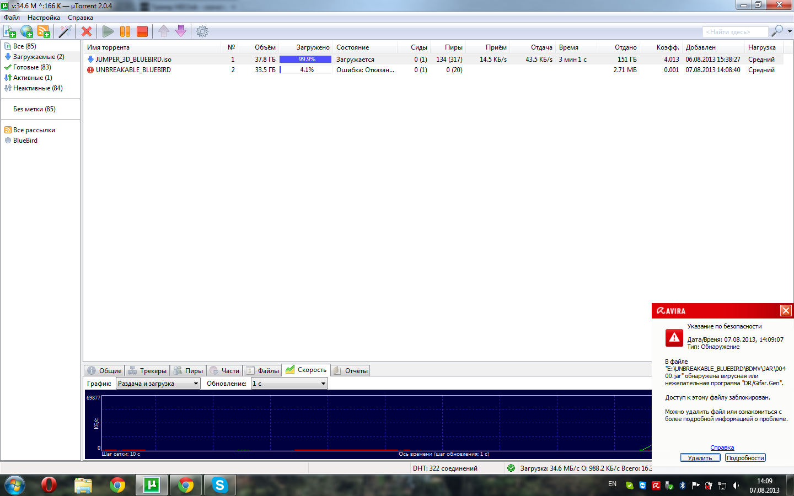The width and height of the screenshot is (794, 496).
Task: Click the purple Move down queue arrow
Action: tap(181, 31)
